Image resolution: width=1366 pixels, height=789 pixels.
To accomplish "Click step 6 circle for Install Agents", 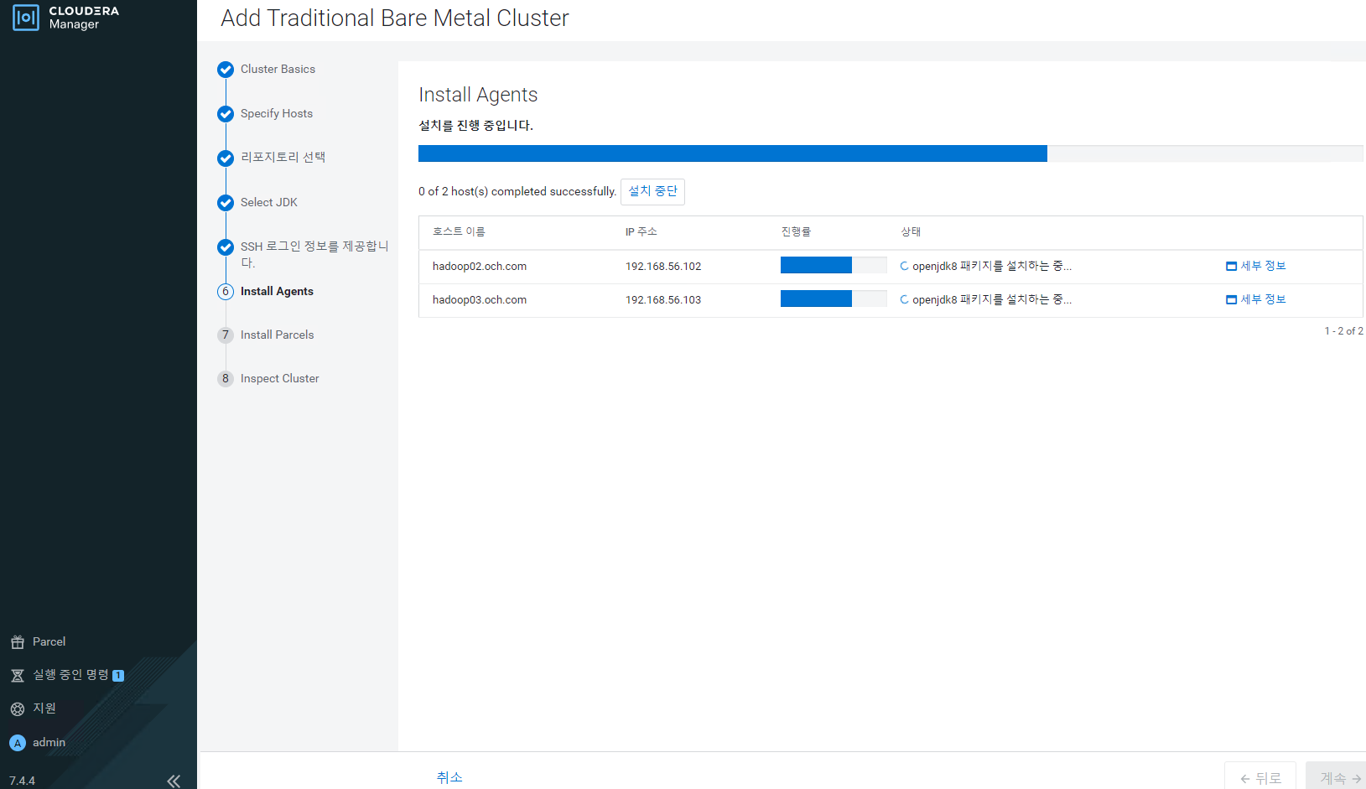I will point(226,292).
